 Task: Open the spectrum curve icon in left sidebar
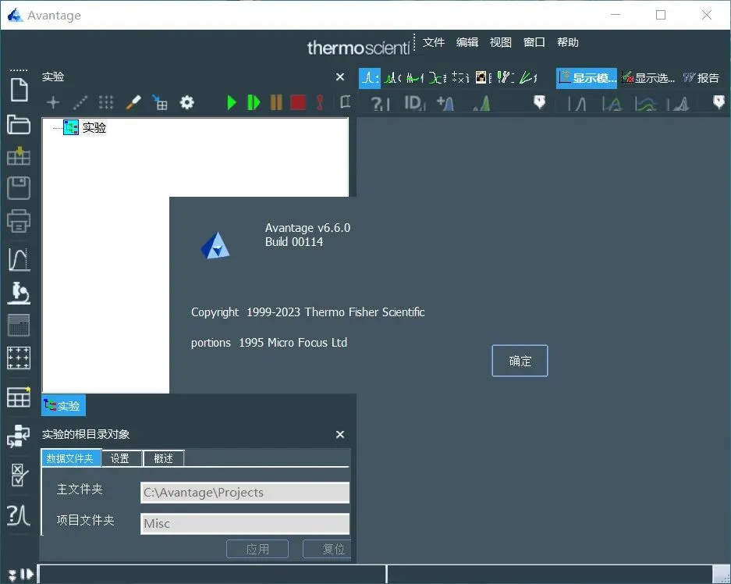[20, 259]
